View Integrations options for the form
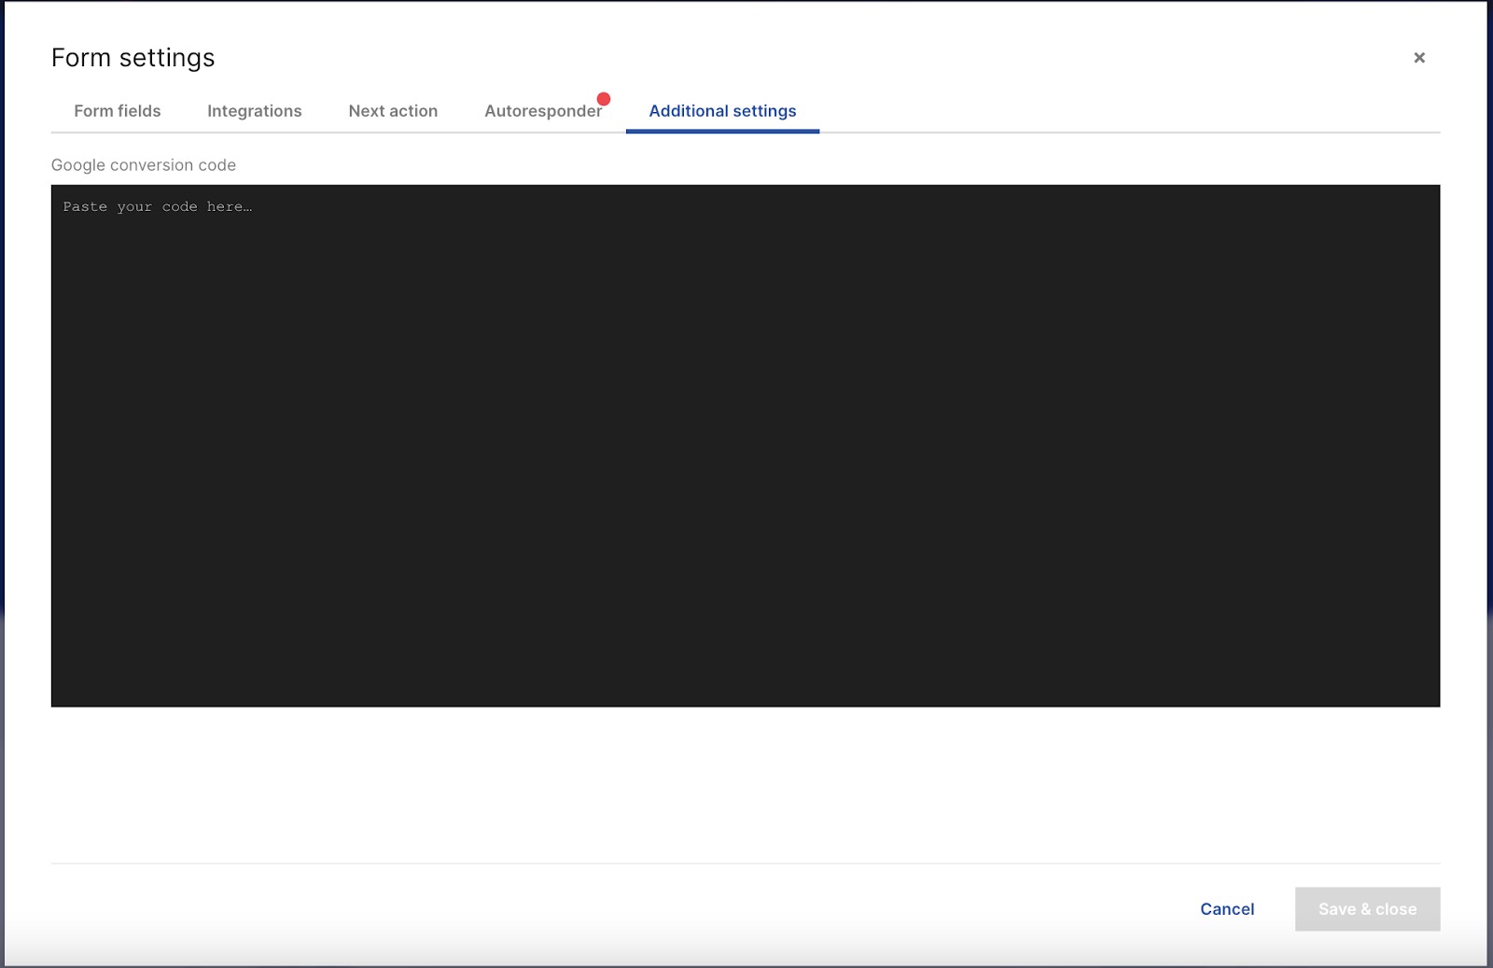 click(253, 110)
